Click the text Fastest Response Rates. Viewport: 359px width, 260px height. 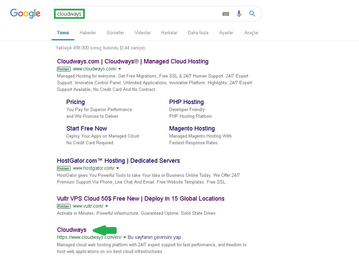[194, 143]
